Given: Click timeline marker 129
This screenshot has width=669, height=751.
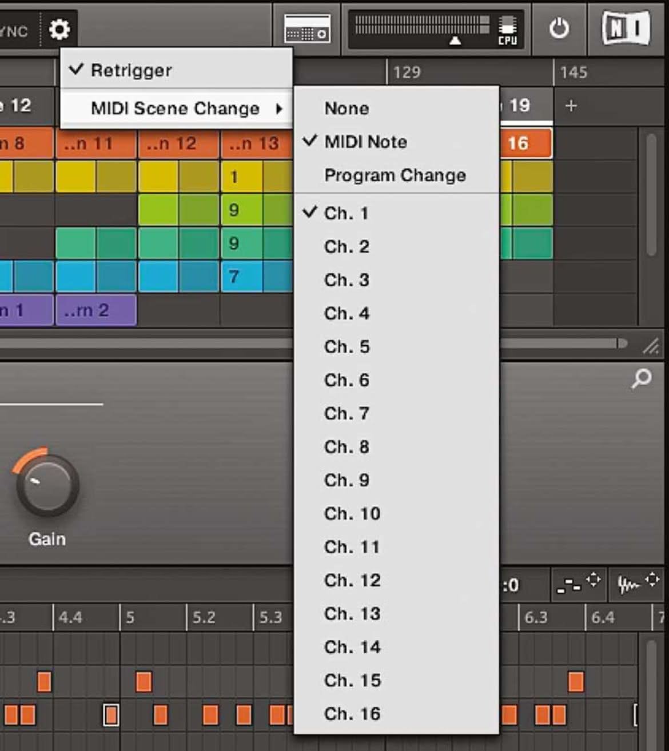Looking at the screenshot, I should pyautogui.click(x=407, y=72).
